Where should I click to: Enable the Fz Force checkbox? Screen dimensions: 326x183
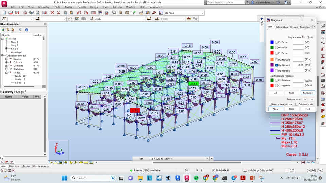point(276,53)
